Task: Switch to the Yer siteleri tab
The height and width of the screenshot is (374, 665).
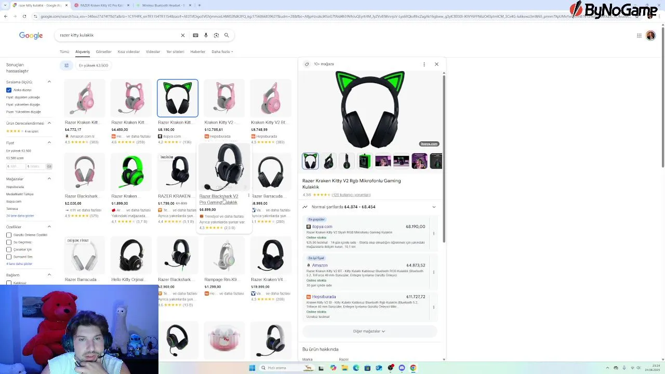Action: point(175,52)
